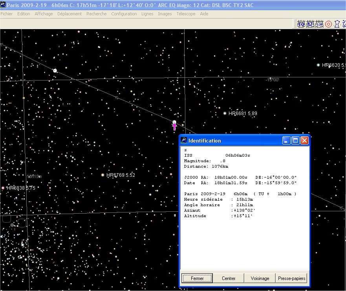Click the Paris 2009-2-19 6h06m line
The image size is (346, 291).
tap(240, 194)
